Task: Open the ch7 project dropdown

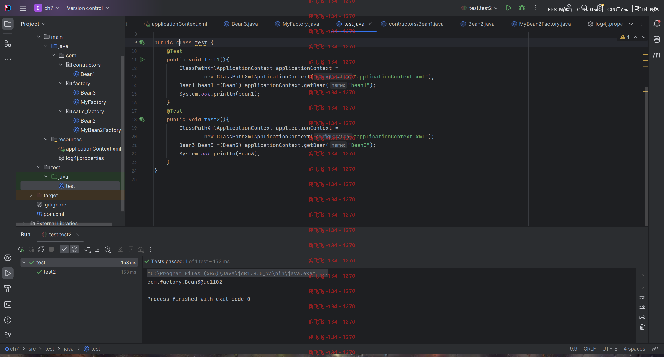Action: point(47,8)
